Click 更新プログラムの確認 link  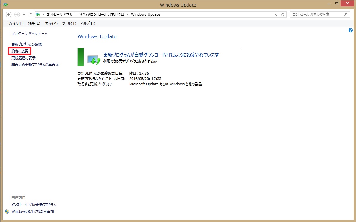[26, 44]
